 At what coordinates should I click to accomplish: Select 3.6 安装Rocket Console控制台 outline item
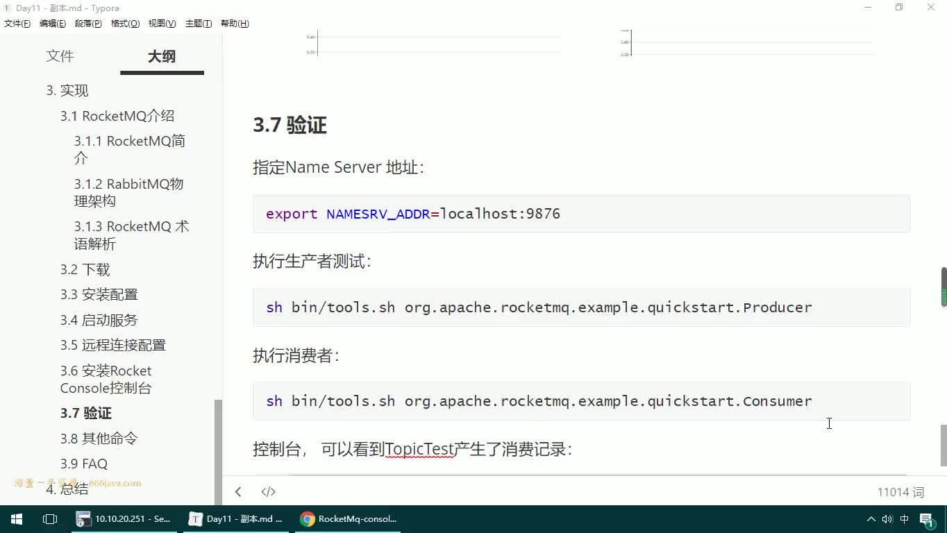click(x=106, y=380)
